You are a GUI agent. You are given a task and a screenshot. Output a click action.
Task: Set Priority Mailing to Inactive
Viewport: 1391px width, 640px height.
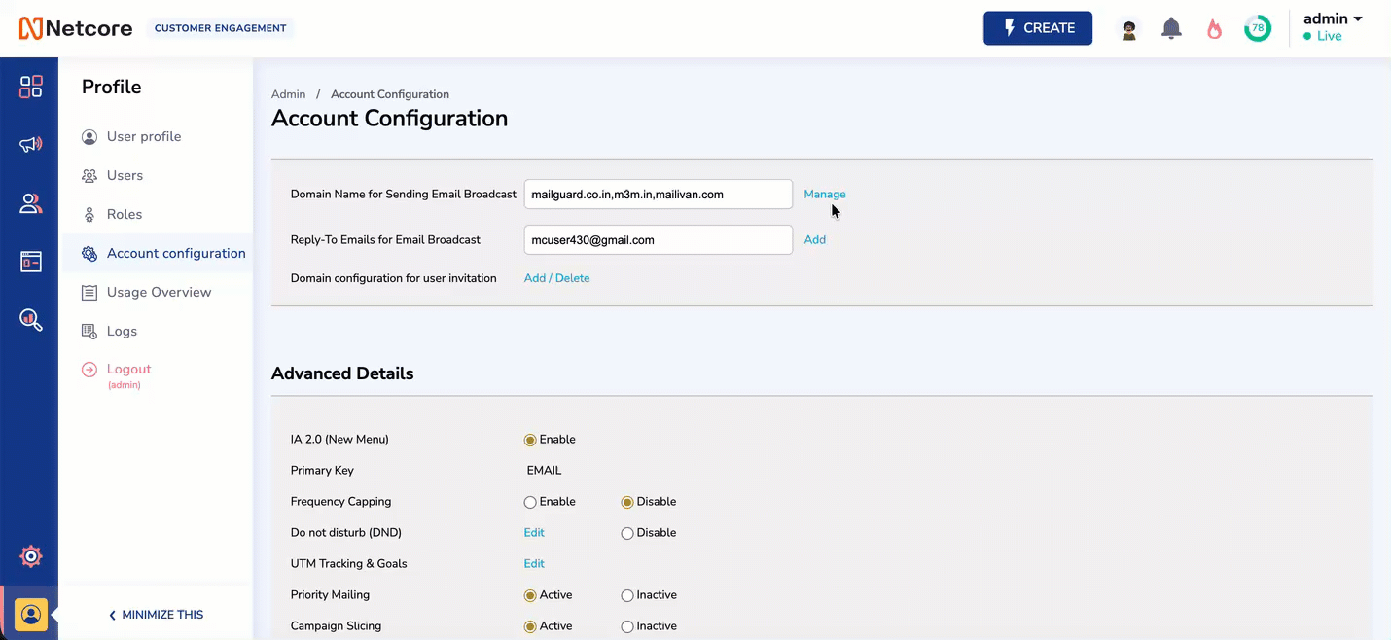(x=626, y=594)
